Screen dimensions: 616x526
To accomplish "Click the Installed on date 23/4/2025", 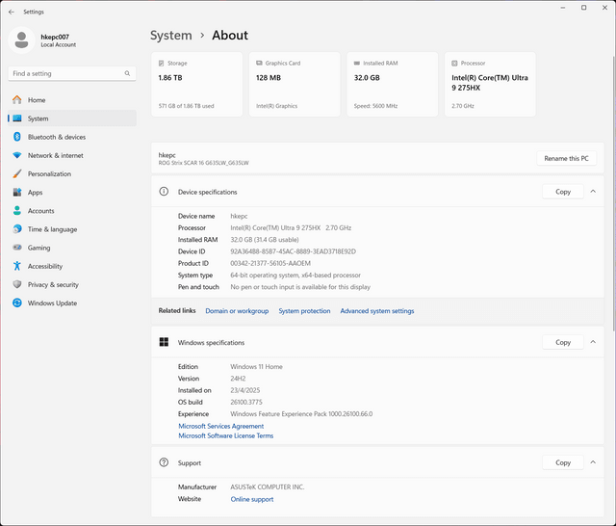I will [x=245, y=390].
